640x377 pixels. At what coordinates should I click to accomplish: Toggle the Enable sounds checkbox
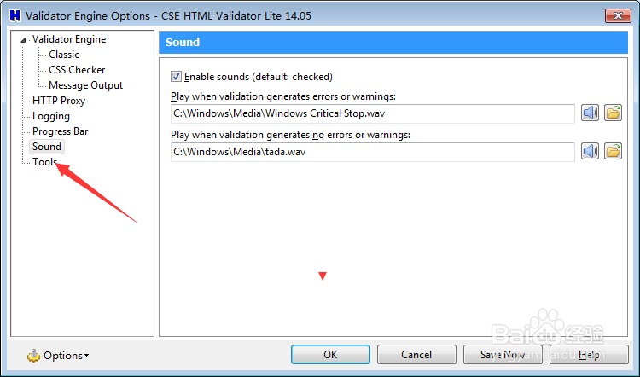[177, 76]
